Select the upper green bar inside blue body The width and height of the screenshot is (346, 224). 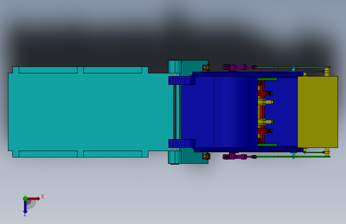(267, 79)
